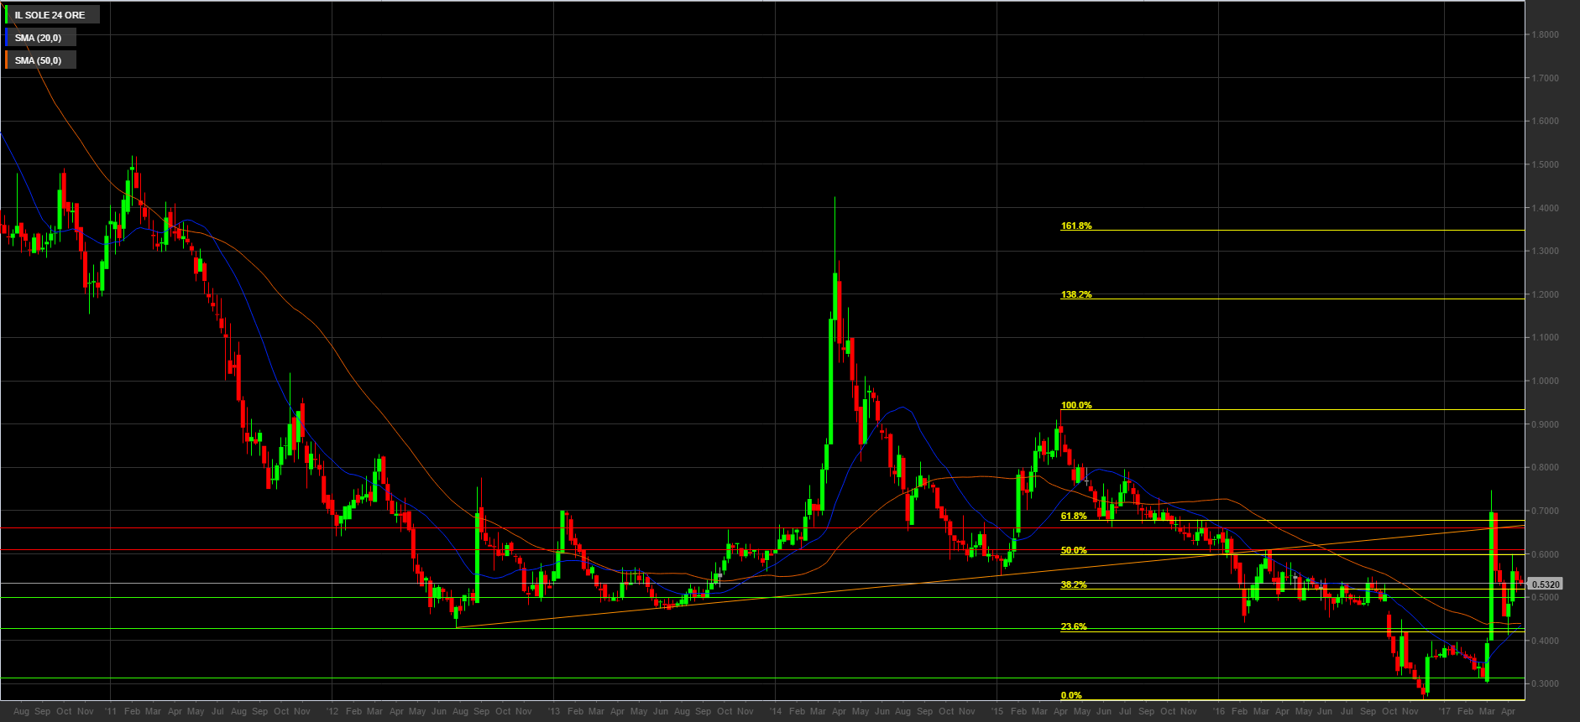Viewport: 1580px width, 722px height.
Task: Click the 23.6% Fibonacci retracement label
Action: coord(1074,626)
